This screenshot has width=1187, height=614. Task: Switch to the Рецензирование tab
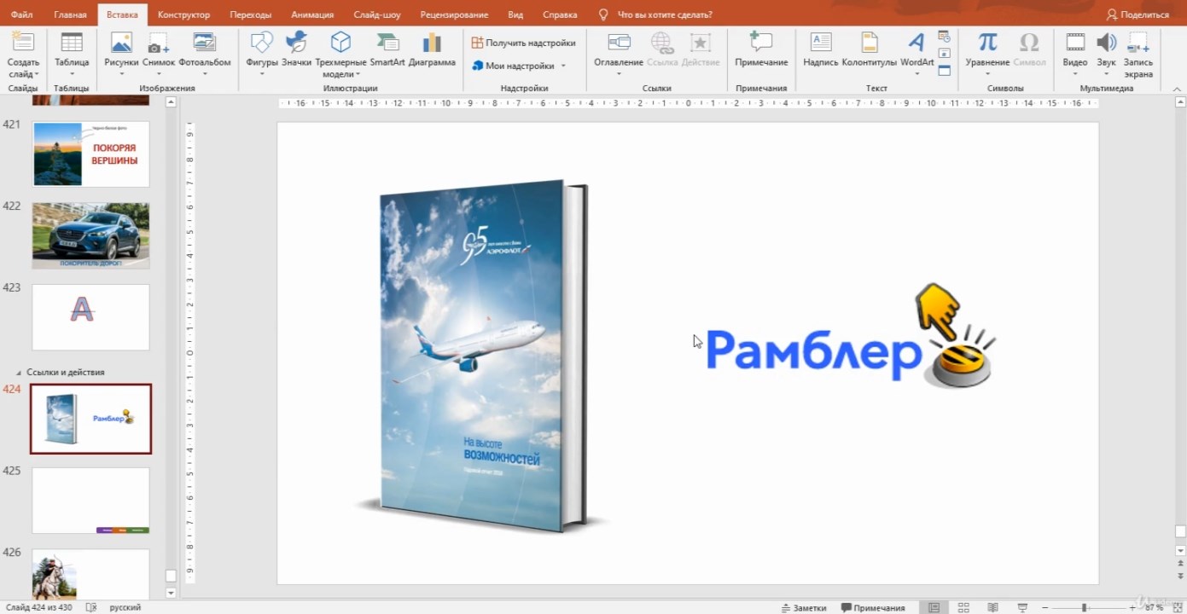coord(454,14)
